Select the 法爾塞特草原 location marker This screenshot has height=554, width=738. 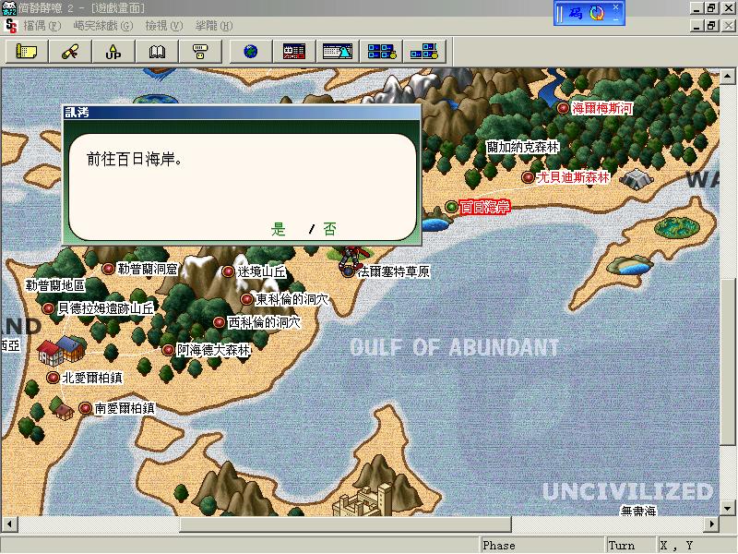348,271
